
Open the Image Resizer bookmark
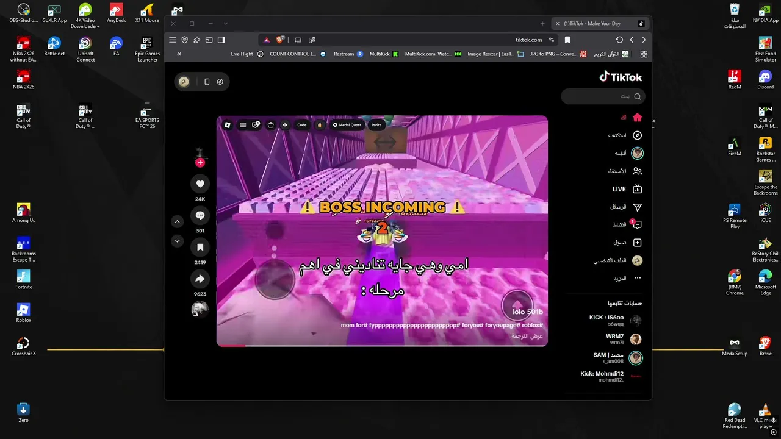(496, 54)
